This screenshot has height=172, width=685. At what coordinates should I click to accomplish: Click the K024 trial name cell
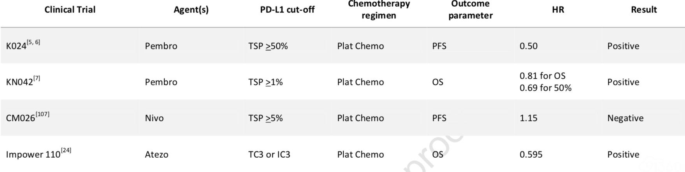click(23, 45)
